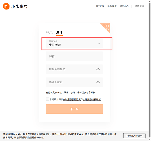Select the 注册 tab
This screenshot has width=151, height=141.
point(59,32)
